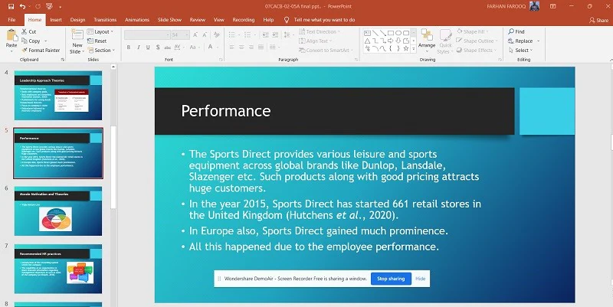Start presentation from beginning icon
Screen dimensions: 613x307
tap(49, 6)
